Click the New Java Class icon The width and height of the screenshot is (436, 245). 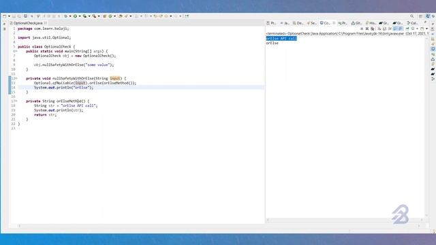[110, 16]
